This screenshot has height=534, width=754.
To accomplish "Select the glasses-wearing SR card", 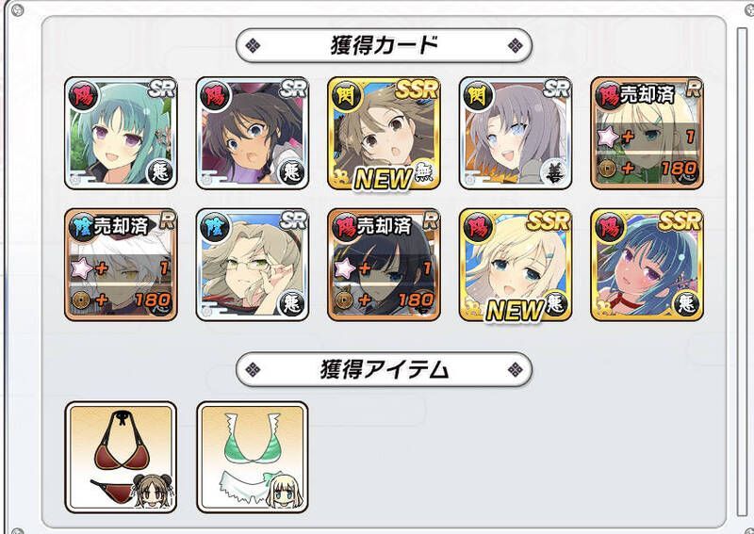I will tap(253, 265).
